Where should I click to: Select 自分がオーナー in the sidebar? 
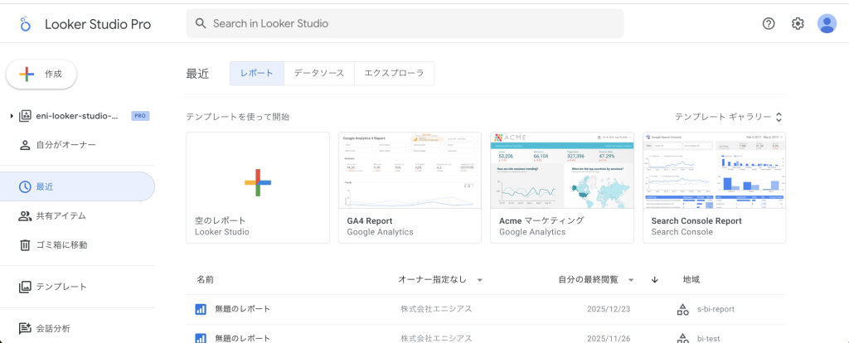[77, 145]
